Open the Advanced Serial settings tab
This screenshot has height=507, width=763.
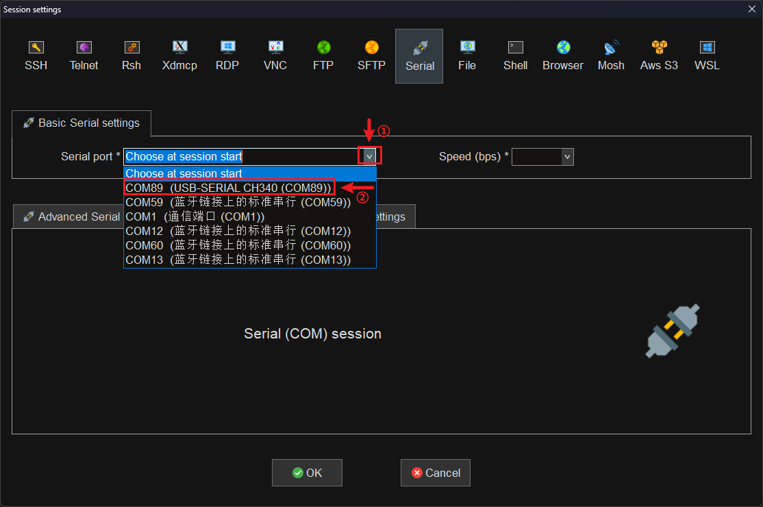tap(68, 217)
